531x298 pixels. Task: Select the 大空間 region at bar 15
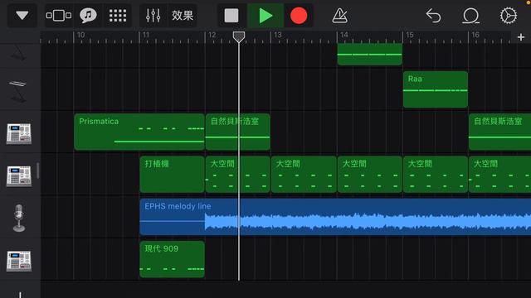tap(436, 175)
